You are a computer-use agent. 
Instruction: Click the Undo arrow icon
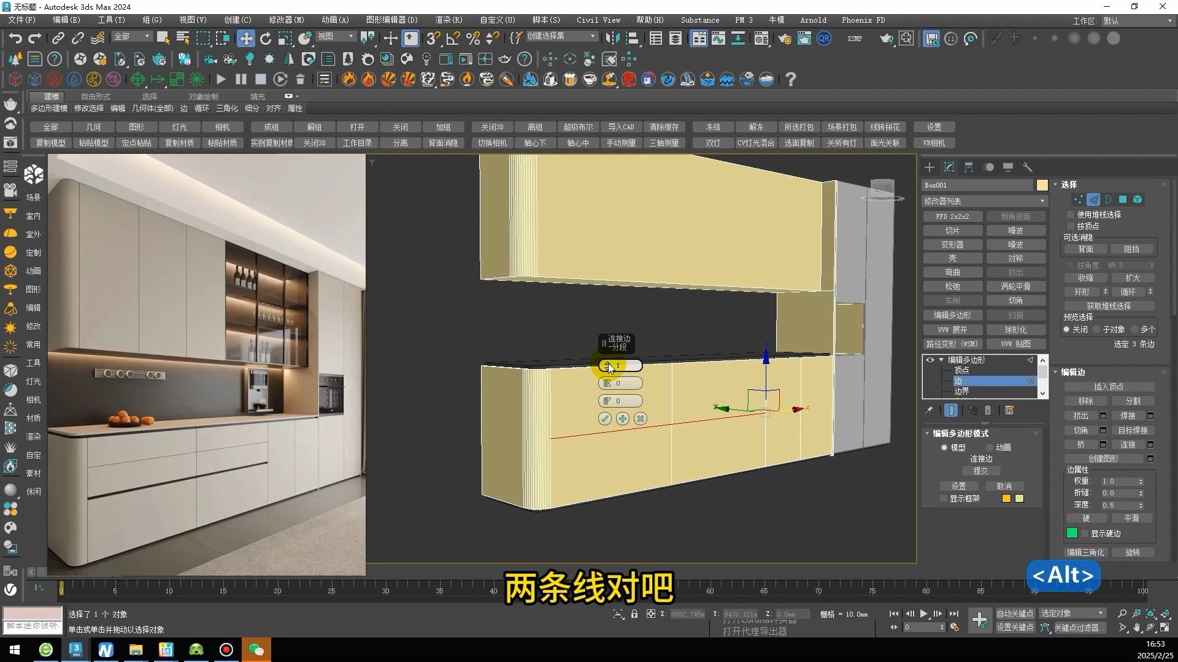pos(15,38)
